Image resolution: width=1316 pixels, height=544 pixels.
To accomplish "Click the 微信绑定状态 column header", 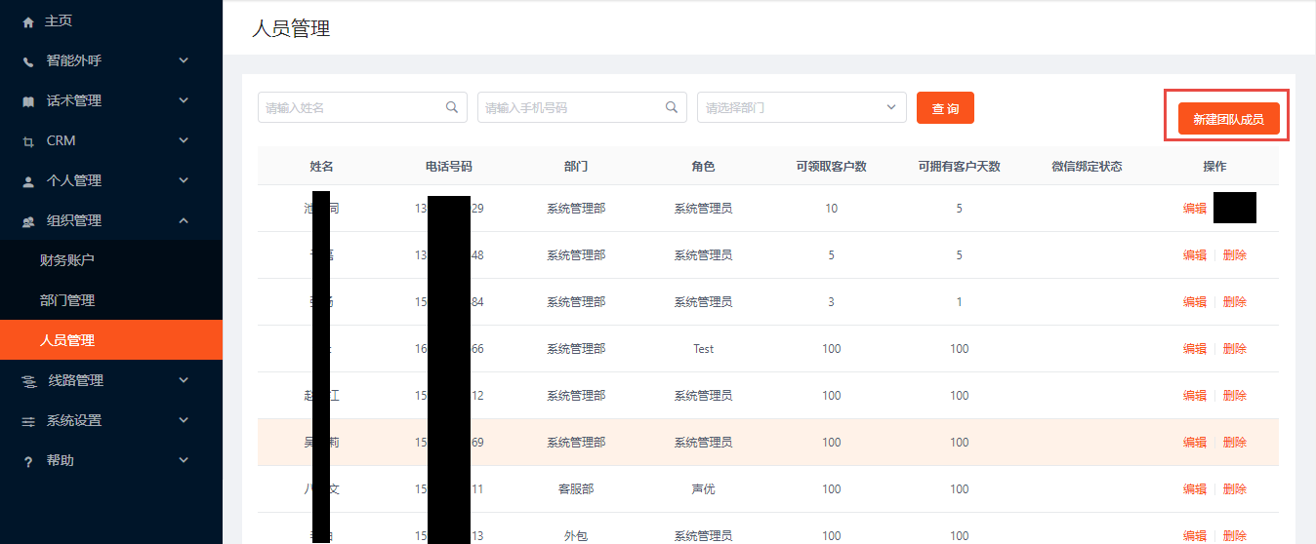I will click(x=1087, y=167).
